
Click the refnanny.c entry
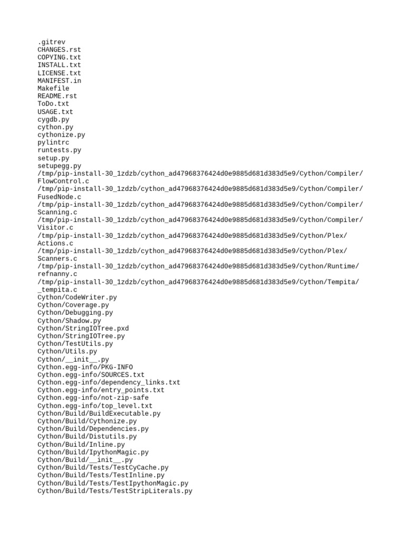(57, 274)
